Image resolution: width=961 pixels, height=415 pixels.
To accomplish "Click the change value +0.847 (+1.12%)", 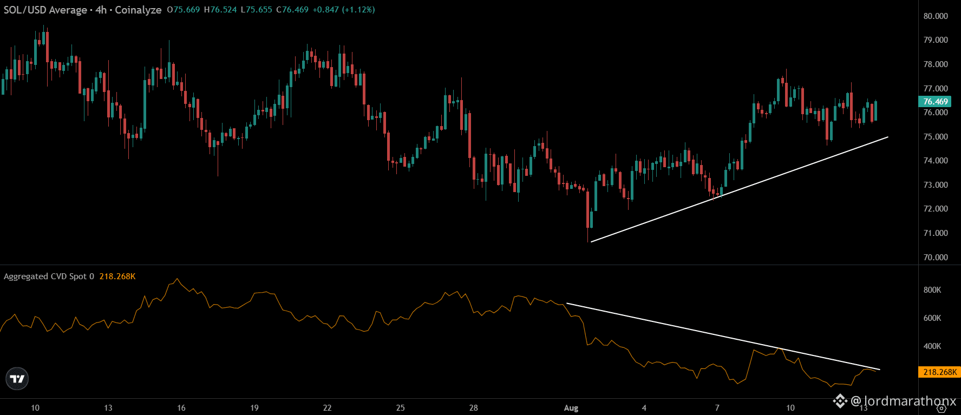I will [344, 10].
